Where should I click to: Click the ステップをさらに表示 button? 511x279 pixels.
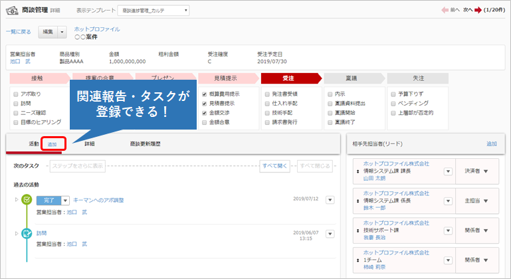[78, 166]
